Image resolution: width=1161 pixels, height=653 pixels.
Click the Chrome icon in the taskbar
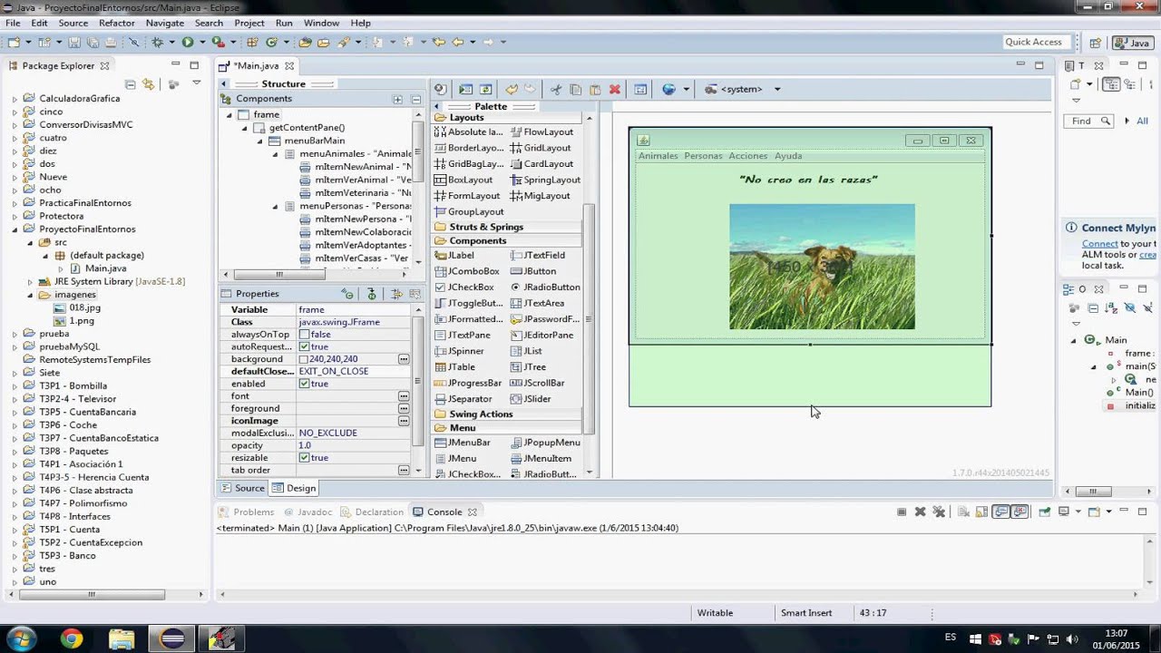(72, 638)
